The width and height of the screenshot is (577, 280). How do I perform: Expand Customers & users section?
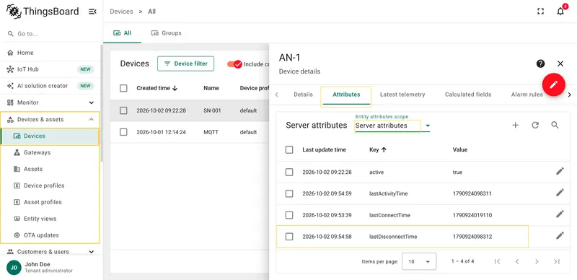pyautogui.click(x=50, y=252)
